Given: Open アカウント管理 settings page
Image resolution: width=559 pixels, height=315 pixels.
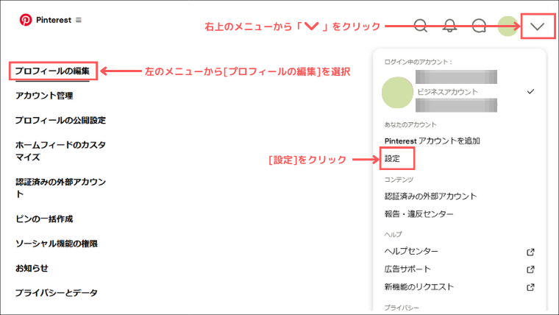Looking at the screenshot, I should pyautogui.click(x=44, y=96).
